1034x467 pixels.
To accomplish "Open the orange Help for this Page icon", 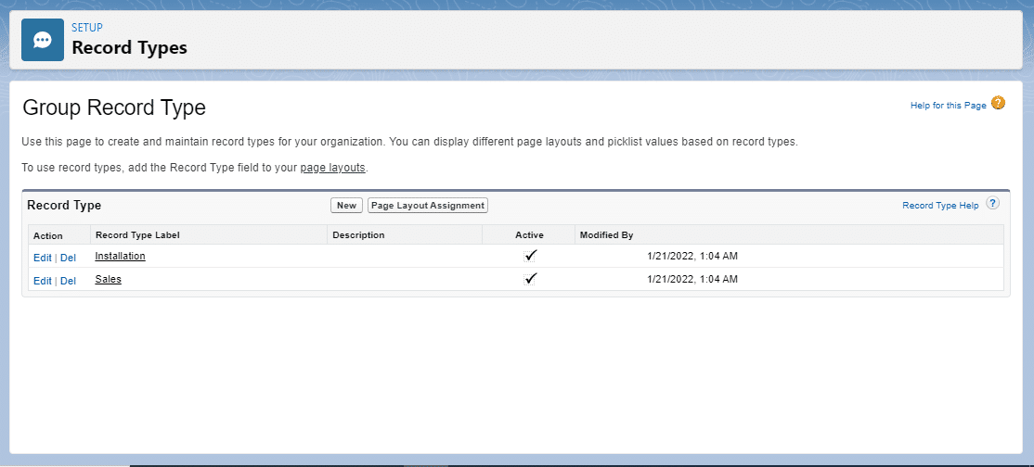I will (998, 104).
